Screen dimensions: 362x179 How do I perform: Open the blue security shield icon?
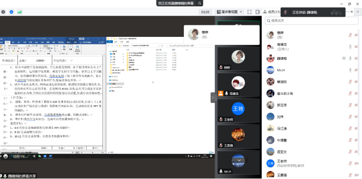click(x=11, y=12)
